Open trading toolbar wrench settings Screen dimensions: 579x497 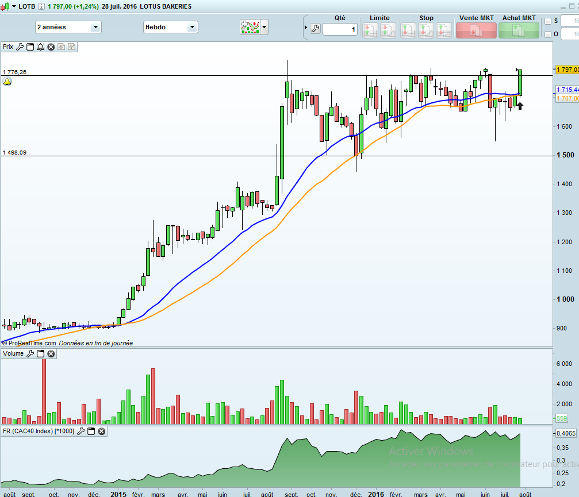click(315, 28)
